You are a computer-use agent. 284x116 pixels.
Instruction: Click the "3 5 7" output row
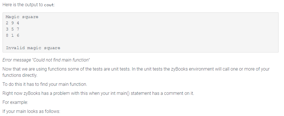(x=13, y=29)
